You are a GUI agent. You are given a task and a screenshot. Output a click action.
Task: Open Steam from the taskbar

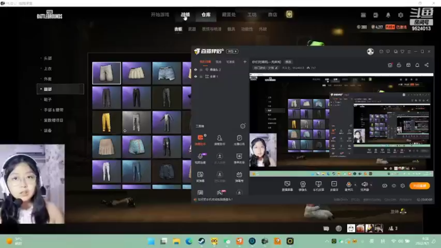(x=201, y=241)
